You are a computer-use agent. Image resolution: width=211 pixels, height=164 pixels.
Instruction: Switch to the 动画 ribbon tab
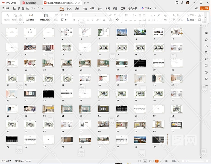click(x=92, y=8)
